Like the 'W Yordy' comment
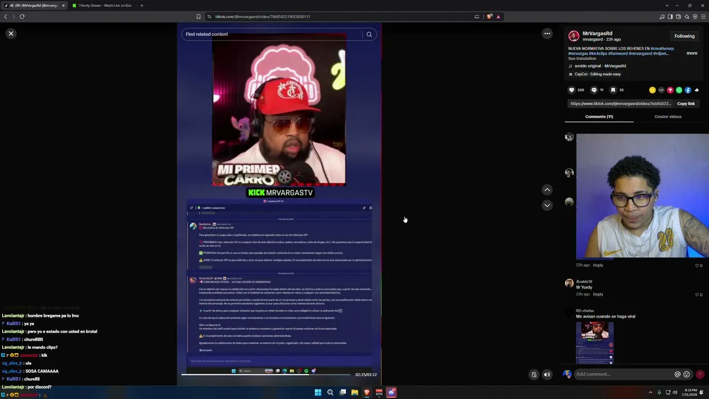 coord(697,295)
